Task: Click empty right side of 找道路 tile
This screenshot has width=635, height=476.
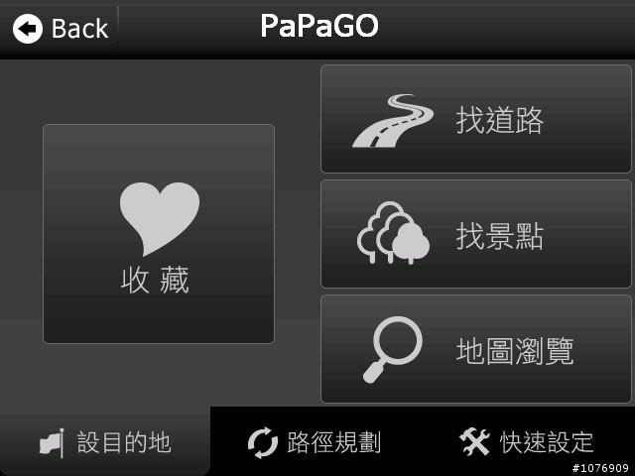Action: (x=587, y=119)
